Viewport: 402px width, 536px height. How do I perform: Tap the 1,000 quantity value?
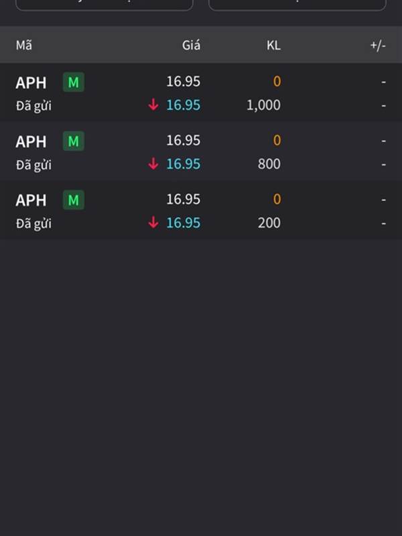click(263, 105)
